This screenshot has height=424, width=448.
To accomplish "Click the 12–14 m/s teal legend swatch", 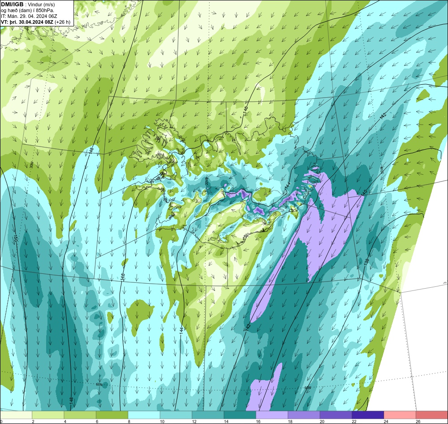I will coord(208,415).
